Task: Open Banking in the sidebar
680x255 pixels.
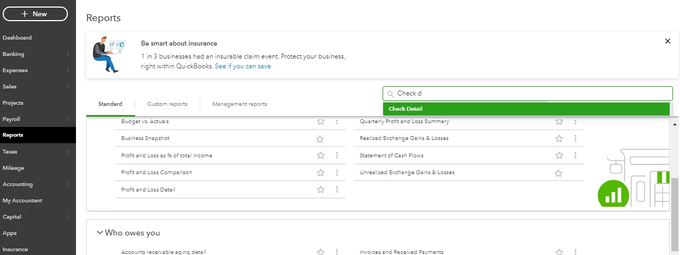Action: tap(14, 54)
